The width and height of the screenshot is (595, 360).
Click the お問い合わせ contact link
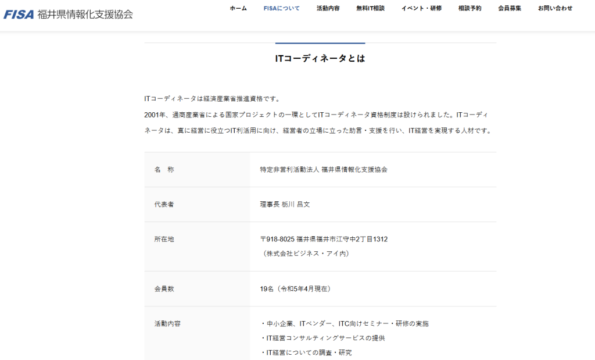(x=555, y=8)
